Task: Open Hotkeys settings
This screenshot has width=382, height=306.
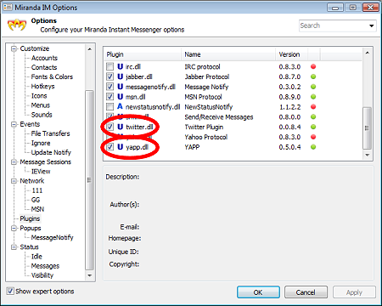Action: [x=42, y=86]
